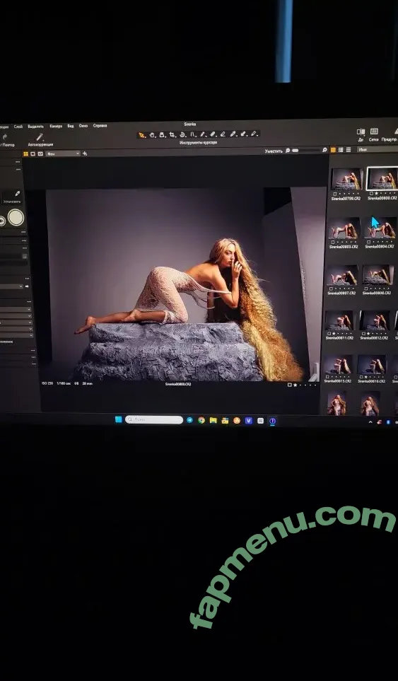
Task: Switch browser to list view icon
Action: pyautogui.click(x=348, y=150)
